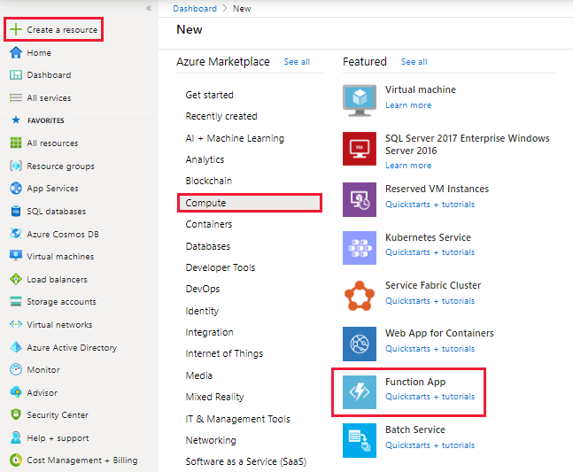Select Blockchain category

pyautogui.click(x=209, y=181)
